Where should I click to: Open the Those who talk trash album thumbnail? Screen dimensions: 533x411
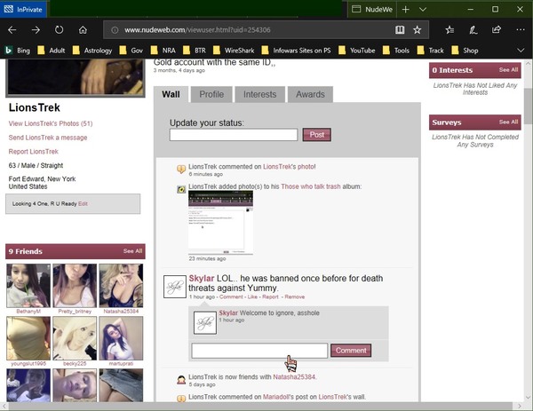coord(220,222)
